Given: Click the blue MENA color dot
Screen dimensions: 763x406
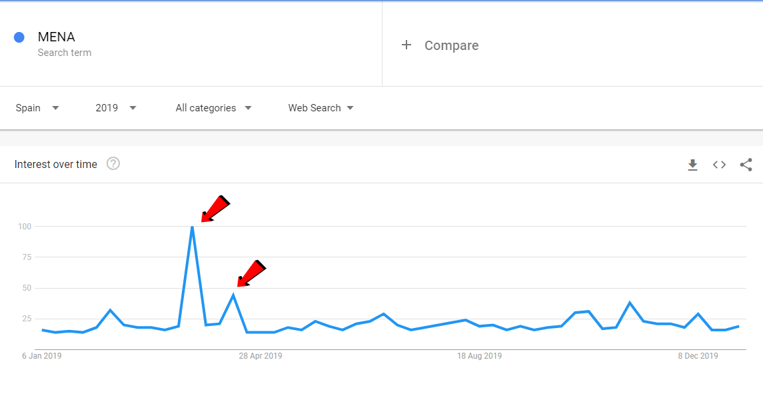Looking at the screenshot, I should click(x=19, y=37).
